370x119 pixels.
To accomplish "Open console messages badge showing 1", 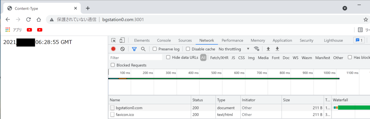I will (359, 40).
